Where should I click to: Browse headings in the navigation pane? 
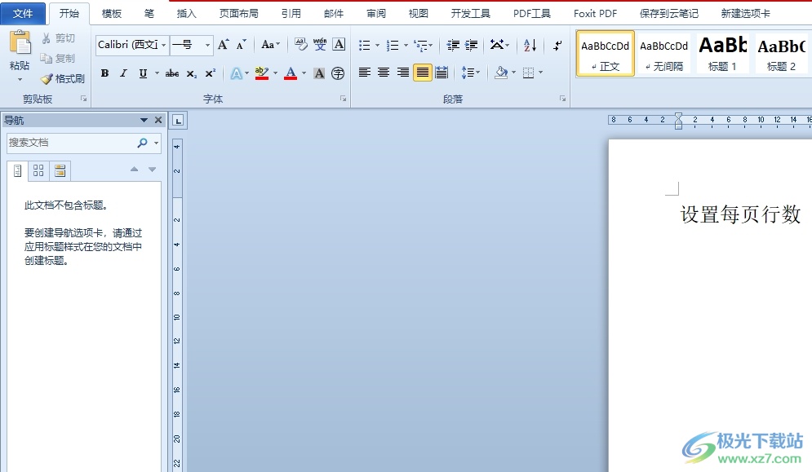coord(18,171)
